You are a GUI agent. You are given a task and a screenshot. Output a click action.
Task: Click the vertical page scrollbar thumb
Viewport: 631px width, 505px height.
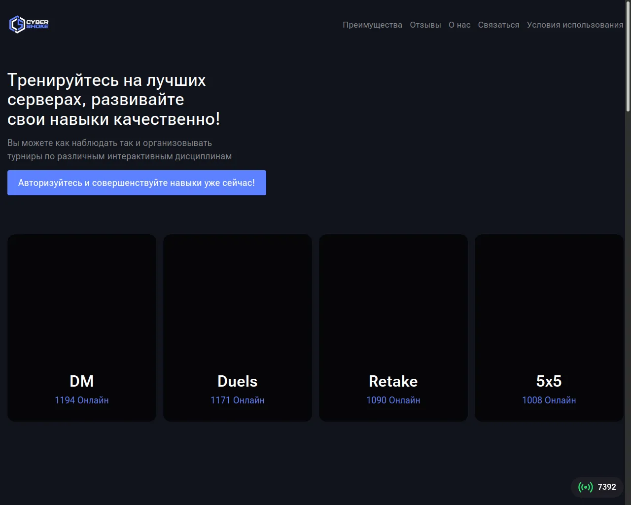(628, 57)
